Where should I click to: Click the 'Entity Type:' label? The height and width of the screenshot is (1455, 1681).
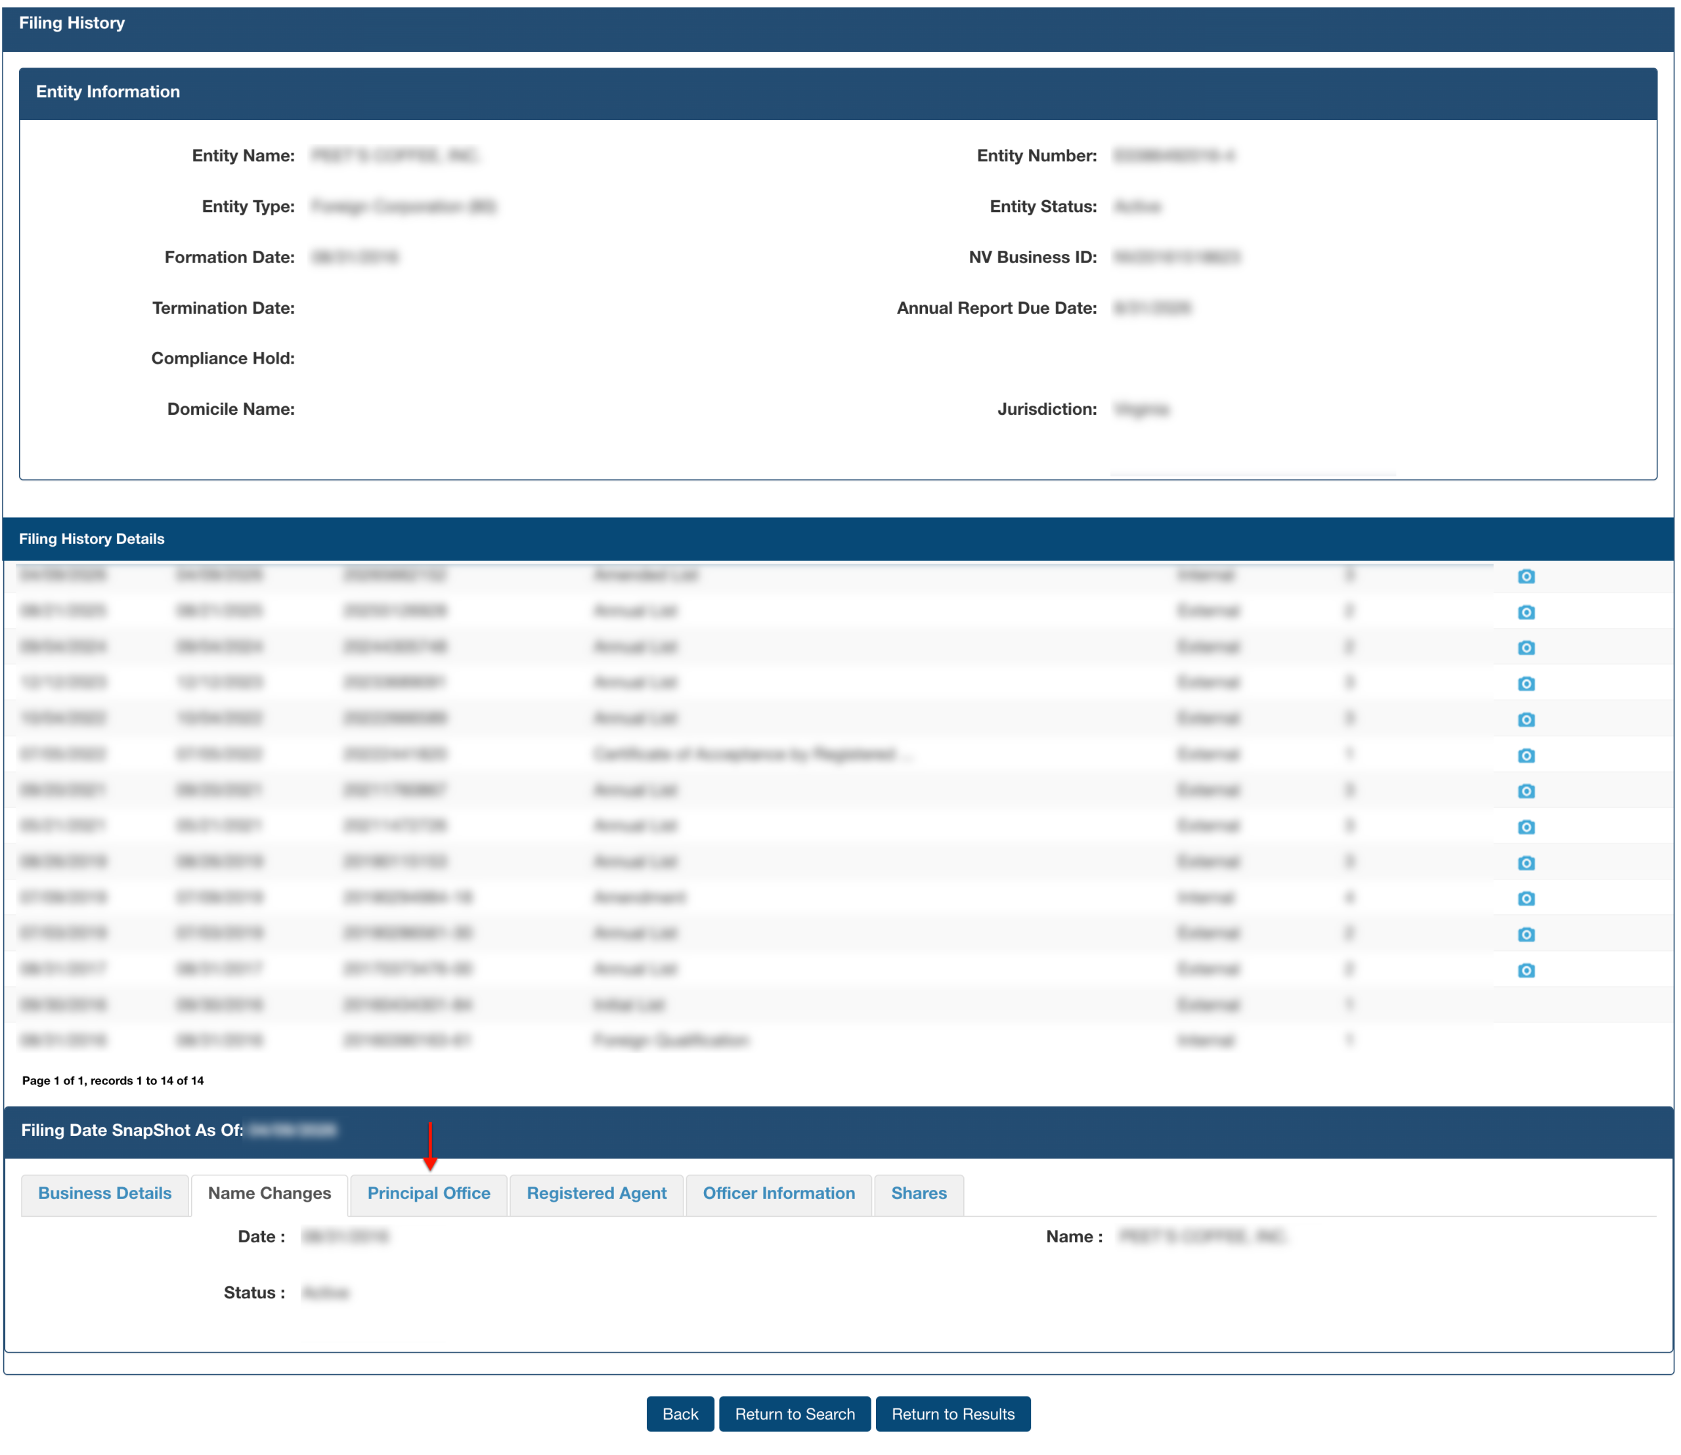pos(248,206)
